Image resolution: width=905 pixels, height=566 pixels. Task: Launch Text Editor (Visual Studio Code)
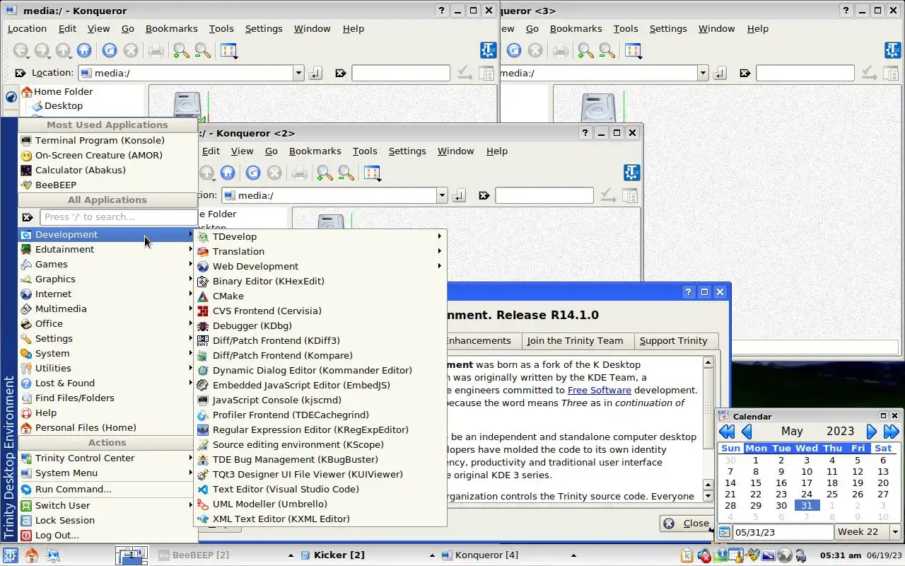[320, 489]
